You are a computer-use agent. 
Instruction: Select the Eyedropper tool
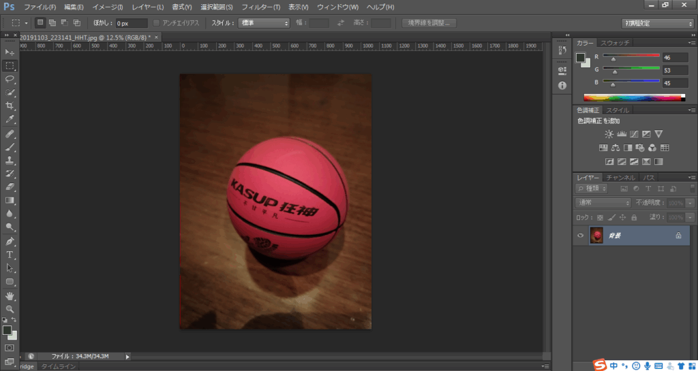[x=10, y=119]
